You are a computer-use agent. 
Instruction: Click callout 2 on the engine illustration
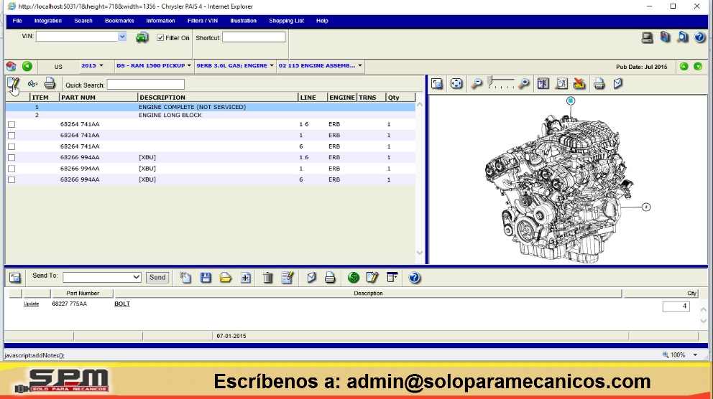tap(645, 207)
